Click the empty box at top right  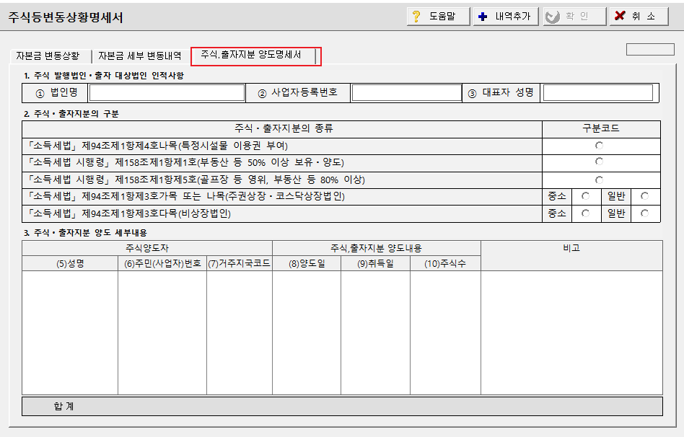pyautogui.click(x=650, y=48)
